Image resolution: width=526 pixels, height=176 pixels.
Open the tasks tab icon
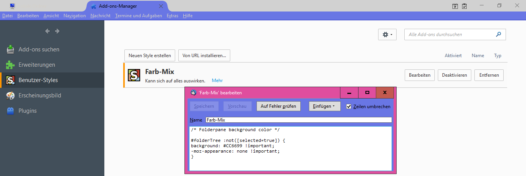point(464,6)
